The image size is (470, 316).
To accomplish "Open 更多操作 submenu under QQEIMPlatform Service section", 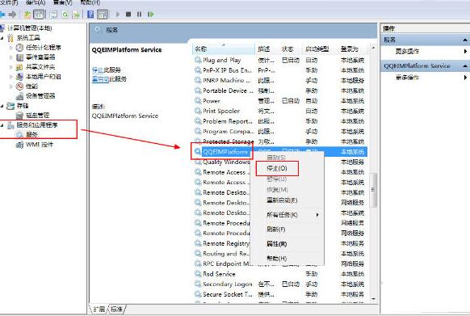I will click(x=426, y=78).
